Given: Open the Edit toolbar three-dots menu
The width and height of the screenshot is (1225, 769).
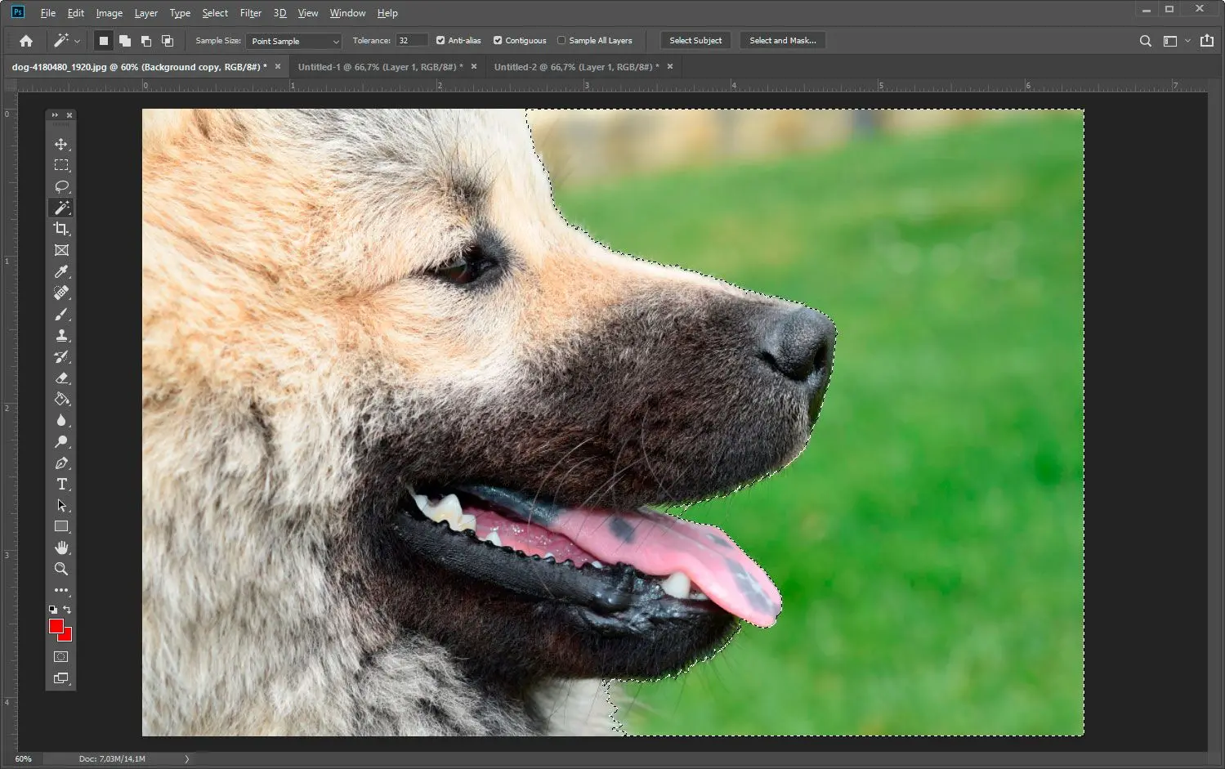Looking at the screenshot, I should 61,590.
